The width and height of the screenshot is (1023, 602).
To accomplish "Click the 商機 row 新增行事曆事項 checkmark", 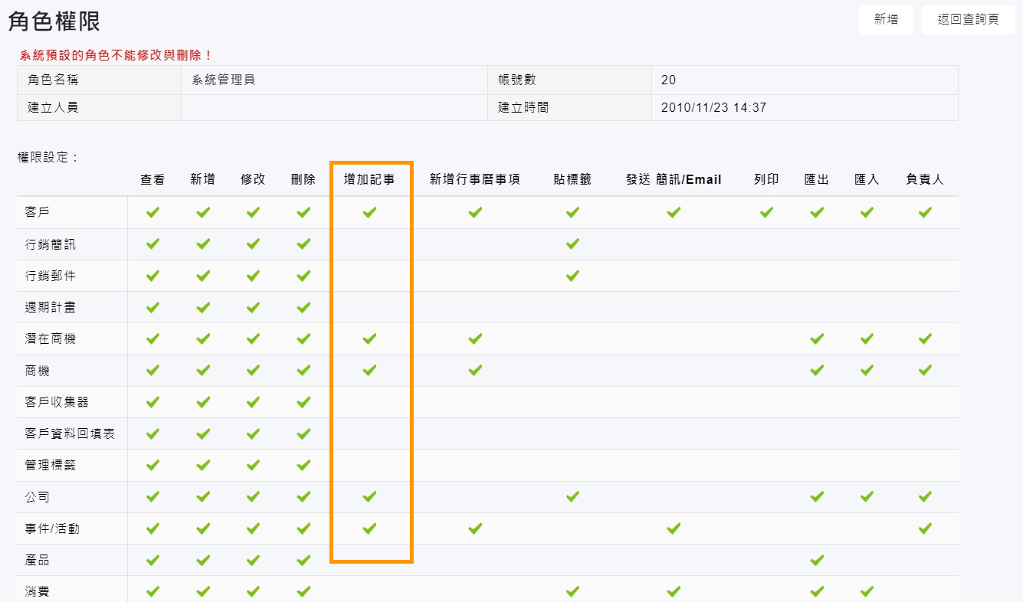I will (x=475, y=370).
